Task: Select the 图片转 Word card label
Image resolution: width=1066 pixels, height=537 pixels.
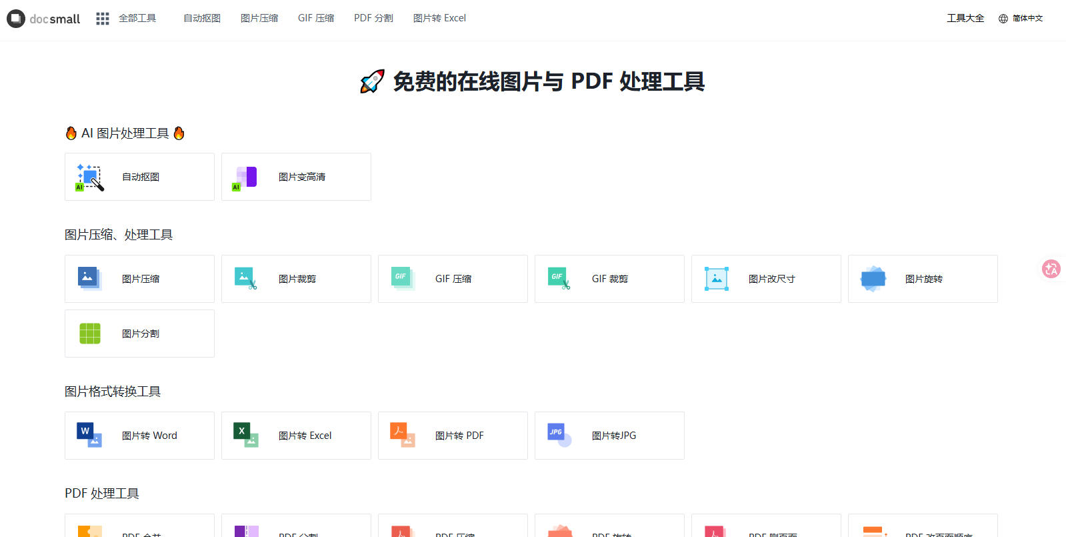Action: coord(149,436)
